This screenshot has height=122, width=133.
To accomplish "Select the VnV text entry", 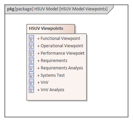I will pyautogui.click(x=43, y=82).
